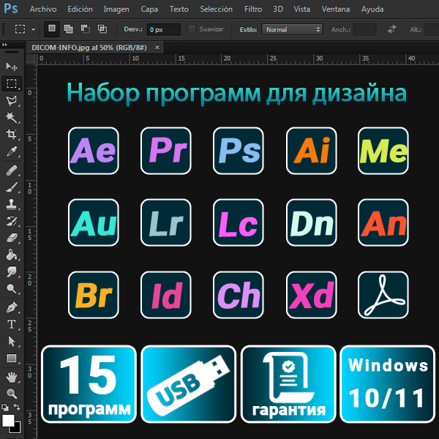439x439 pixels.
Task: Open the 3D menu
Action: click(278, 10)
